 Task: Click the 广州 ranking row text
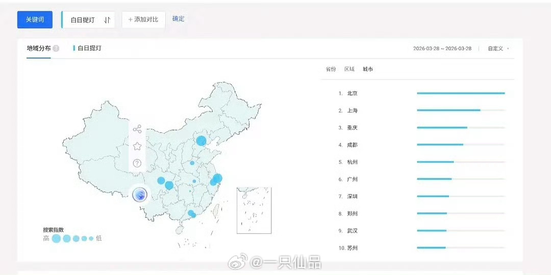tap(352, 179)
